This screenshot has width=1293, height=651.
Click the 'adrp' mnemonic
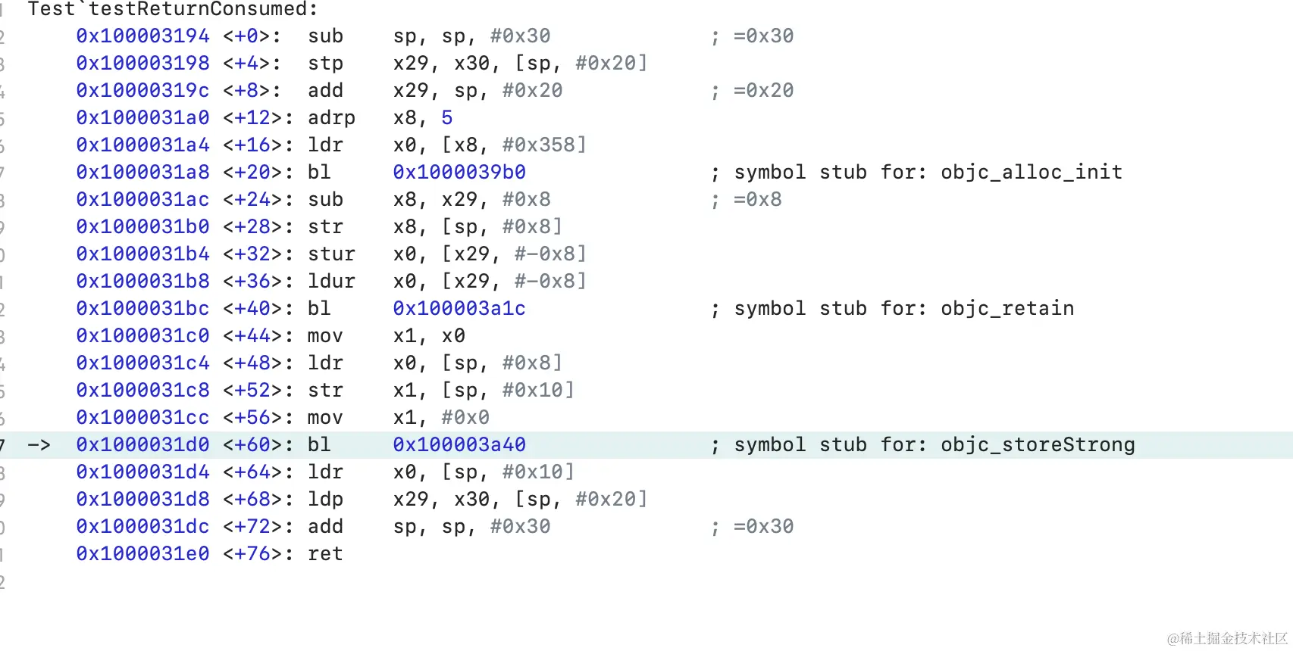[x=331, y=118]
